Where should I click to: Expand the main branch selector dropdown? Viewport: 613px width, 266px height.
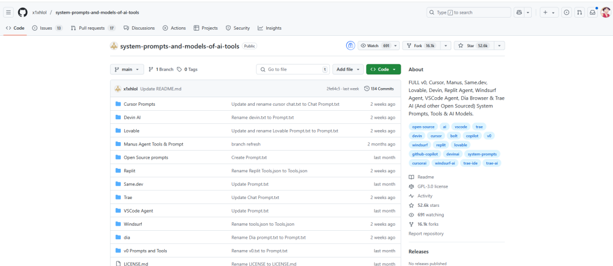point(127,69)
